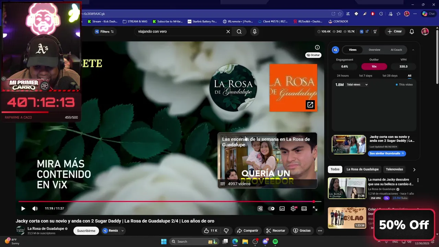Open vidIQ icon in player controls
The width and height of the screenshot is (439, 247).
click(260, 209)
